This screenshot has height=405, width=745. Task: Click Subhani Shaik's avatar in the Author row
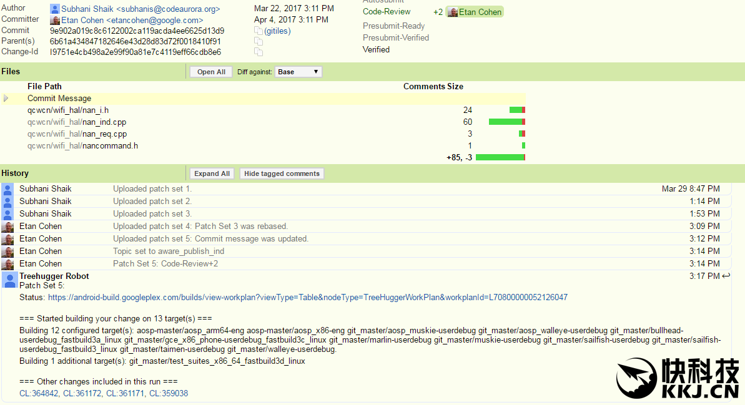click(x=55, y=9)
